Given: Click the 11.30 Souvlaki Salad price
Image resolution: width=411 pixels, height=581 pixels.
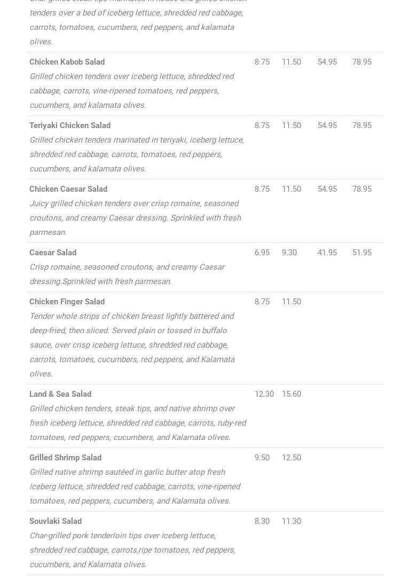Looking at the screenshot, I should tap(291, 521).
